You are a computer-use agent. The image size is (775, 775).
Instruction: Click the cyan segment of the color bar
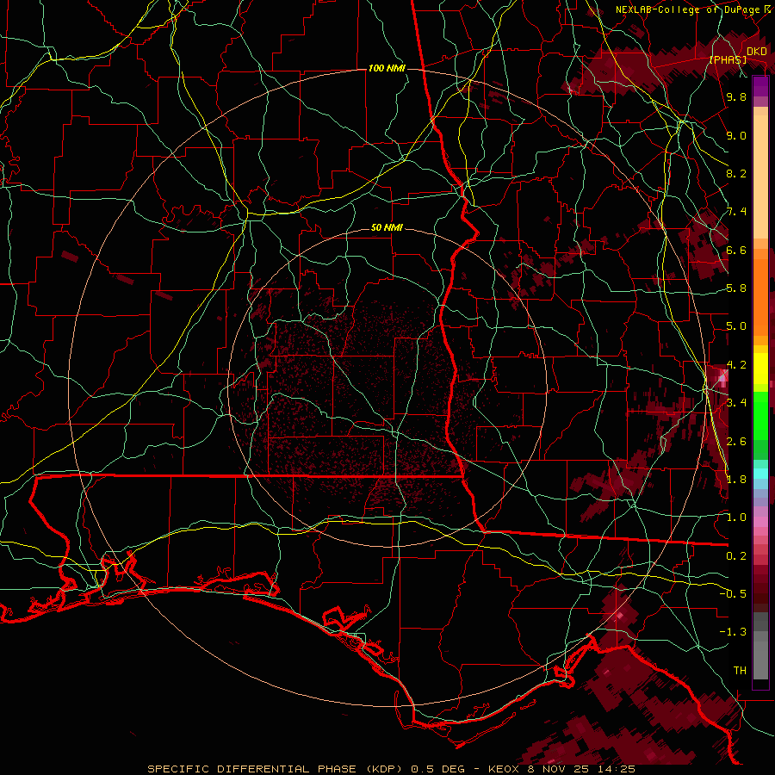tap(760, 474)
